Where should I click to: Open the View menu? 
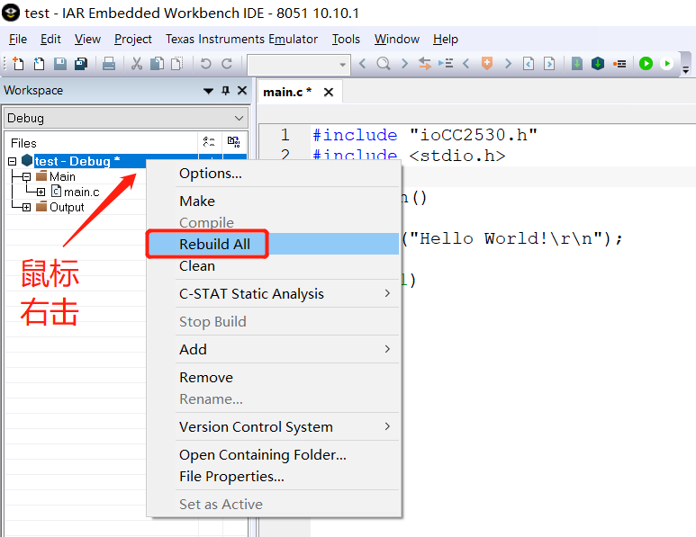click(x=87, y=39)
